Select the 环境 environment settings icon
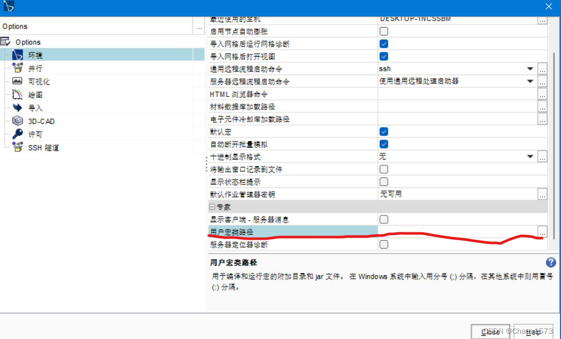Screen dimensions: 561x339 click(x=18, y=54)
